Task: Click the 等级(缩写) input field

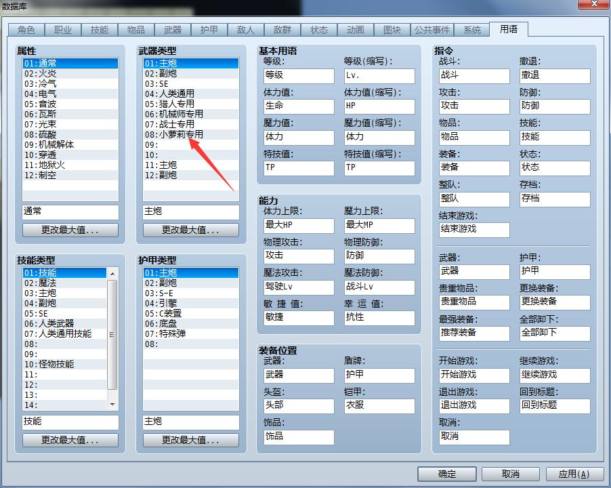Action: pos(379,76)
